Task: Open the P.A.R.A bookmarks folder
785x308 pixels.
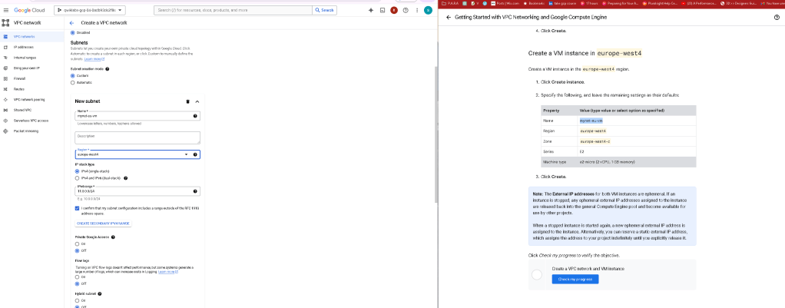Action: click(x=449, y=3)
